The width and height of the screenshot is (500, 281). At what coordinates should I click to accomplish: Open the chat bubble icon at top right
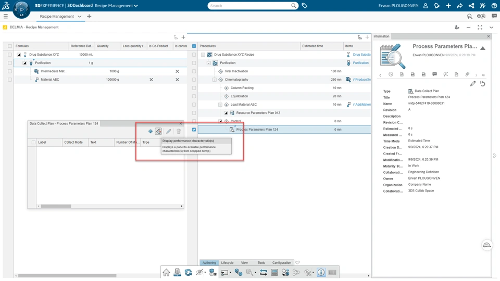point(494,16)
